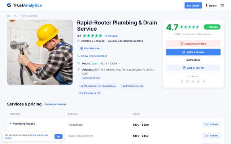Click the Write a Review button
This screenshot has height=144, width=231.
point(193,52)
